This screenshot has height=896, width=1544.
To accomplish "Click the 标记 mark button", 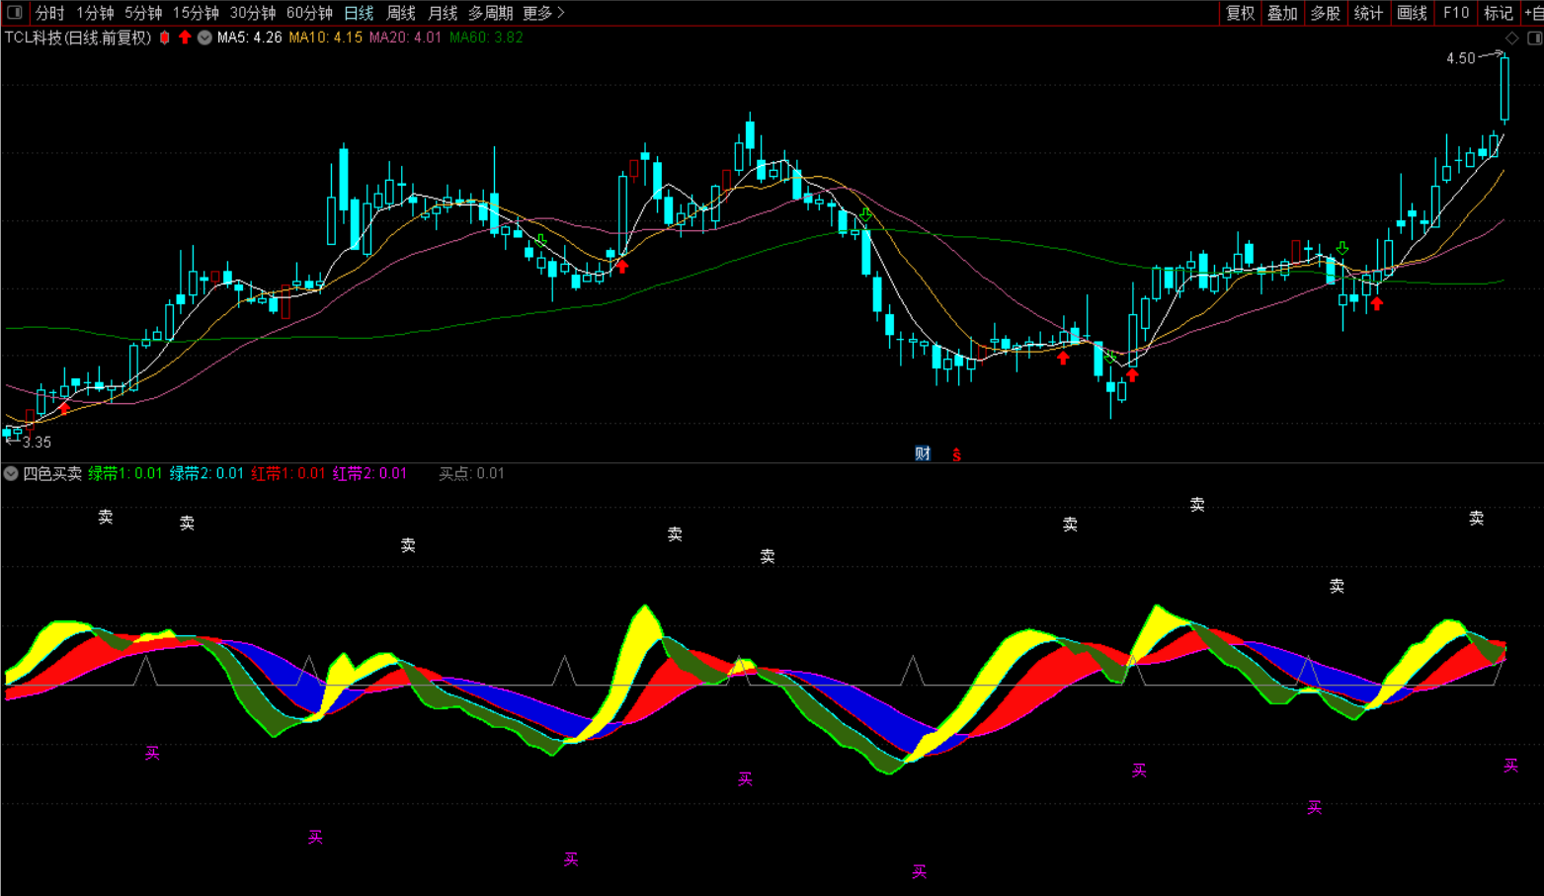I will [x=1499, y=13].
